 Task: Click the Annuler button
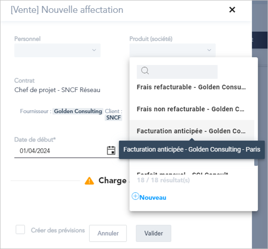[x=108, y=233]
